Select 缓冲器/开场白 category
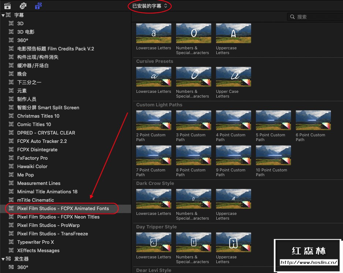This screenshot has width=343, height=273. point(33,65)
